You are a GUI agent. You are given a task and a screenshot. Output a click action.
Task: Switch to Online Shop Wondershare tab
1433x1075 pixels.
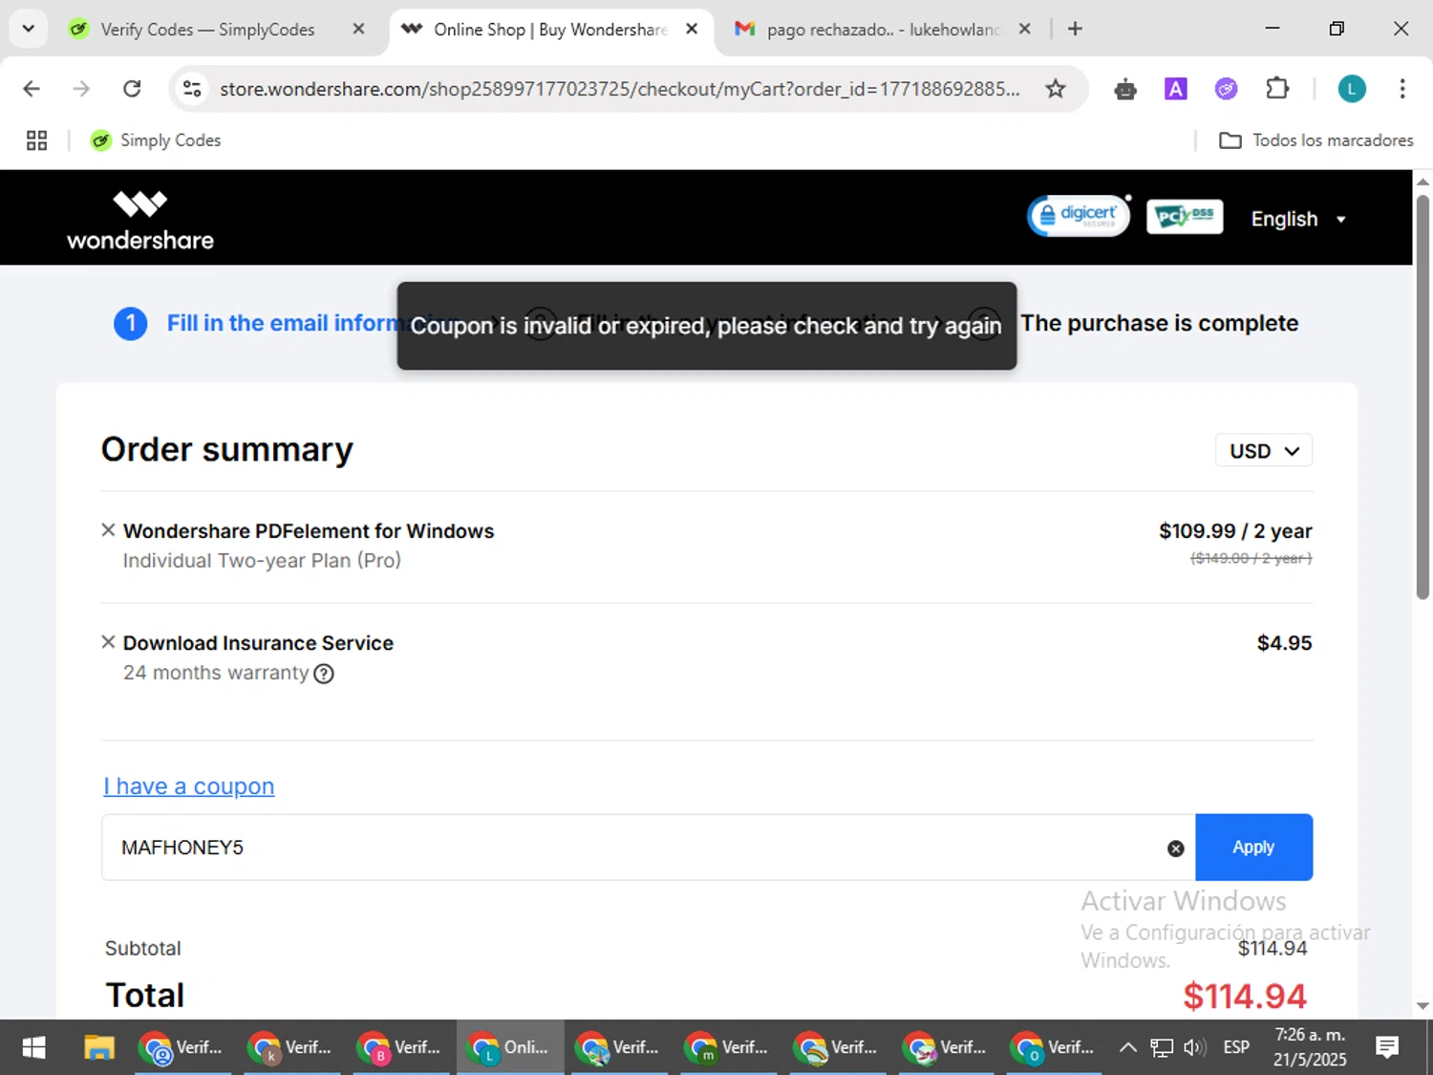(x=549, y=30)
